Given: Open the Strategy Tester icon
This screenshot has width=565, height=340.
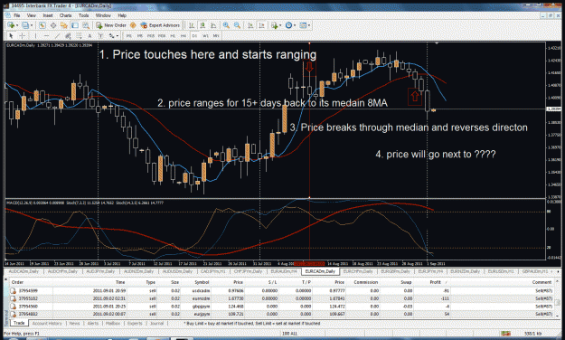Looking at the screenshot, I should pyautogui.click(x=86, y=25).
